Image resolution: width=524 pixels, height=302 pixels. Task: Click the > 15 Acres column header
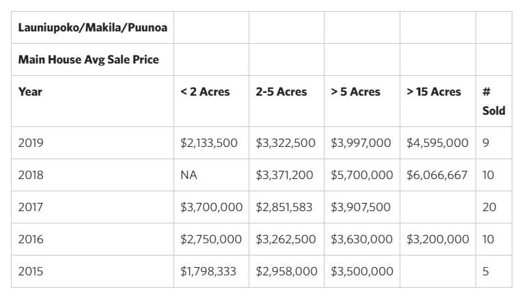tap(438, 101)
